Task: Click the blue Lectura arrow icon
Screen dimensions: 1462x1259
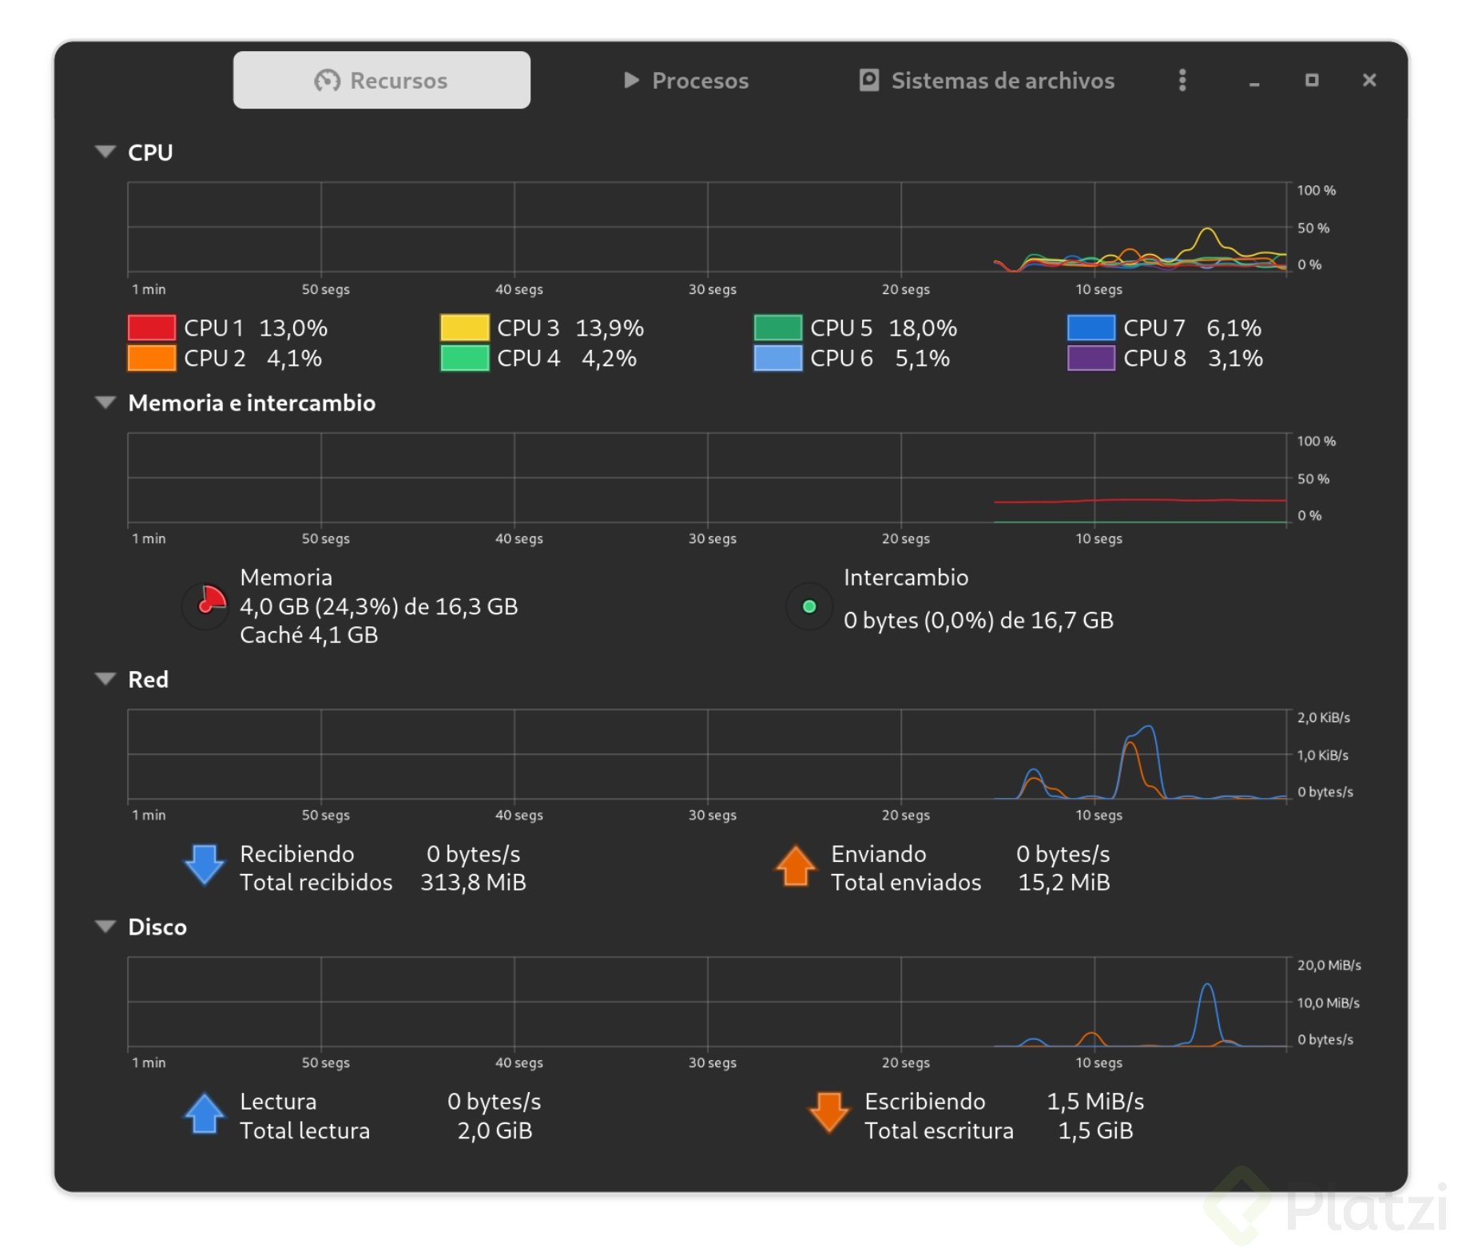Action: (204, 1115)
